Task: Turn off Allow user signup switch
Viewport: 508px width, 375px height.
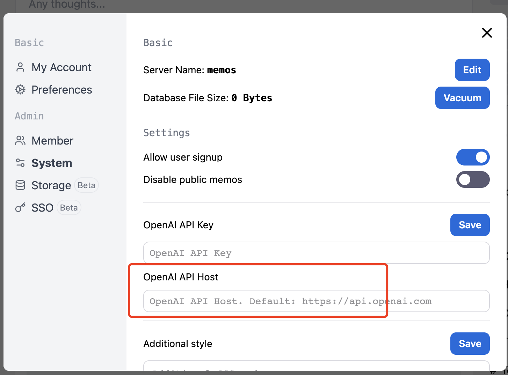Action: (473, 157)
